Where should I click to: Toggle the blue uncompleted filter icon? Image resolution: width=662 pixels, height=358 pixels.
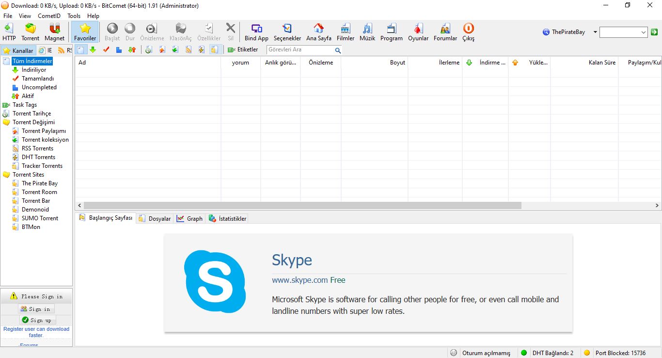point(119,49)
